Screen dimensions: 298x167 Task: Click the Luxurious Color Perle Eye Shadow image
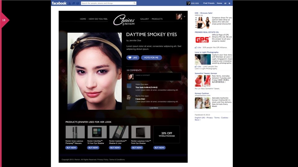point(141,132)
